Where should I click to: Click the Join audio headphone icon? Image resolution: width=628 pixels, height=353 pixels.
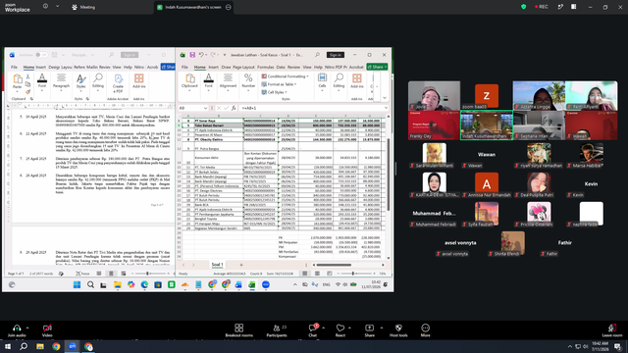pyautogui.click(x=17, y=328)
